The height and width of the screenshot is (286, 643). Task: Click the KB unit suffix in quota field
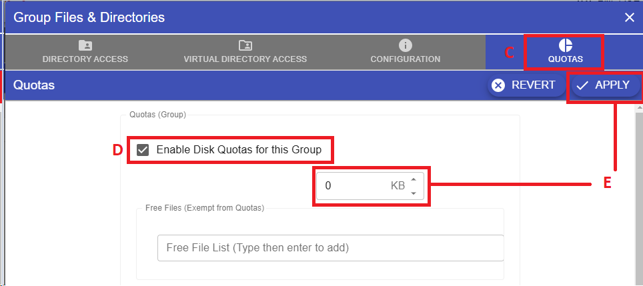point(398,186)
